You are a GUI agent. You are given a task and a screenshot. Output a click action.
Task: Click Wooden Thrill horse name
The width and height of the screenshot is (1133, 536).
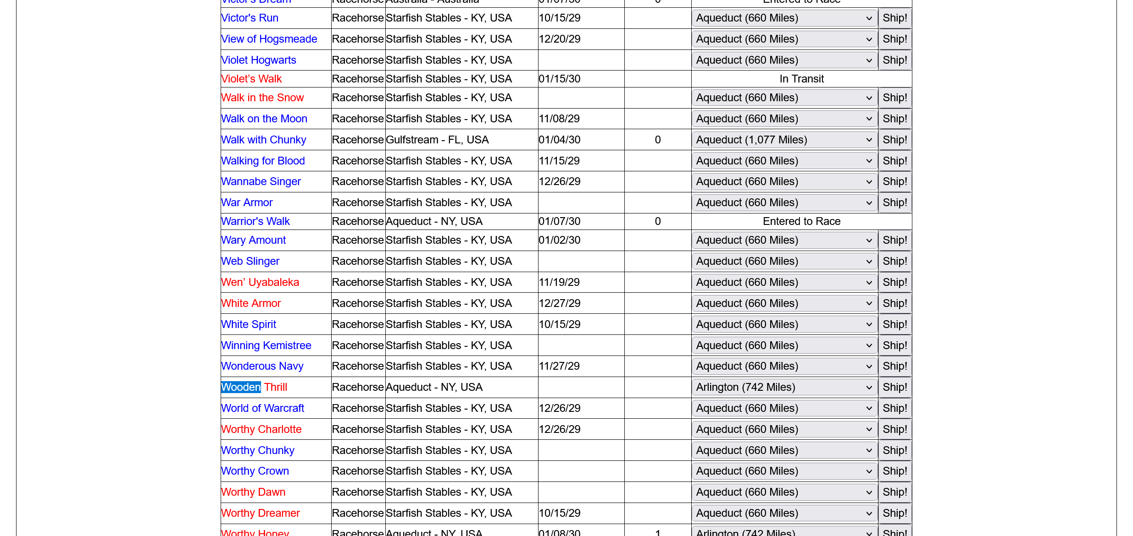point(254,387)
